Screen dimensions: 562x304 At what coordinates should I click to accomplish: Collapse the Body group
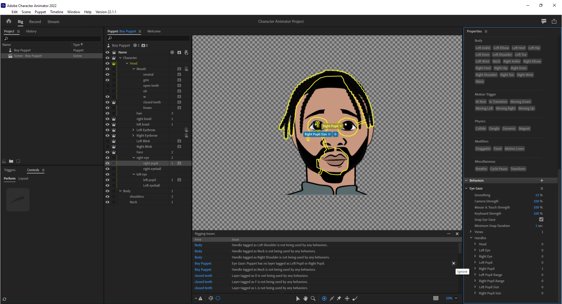tap(120, 191)
